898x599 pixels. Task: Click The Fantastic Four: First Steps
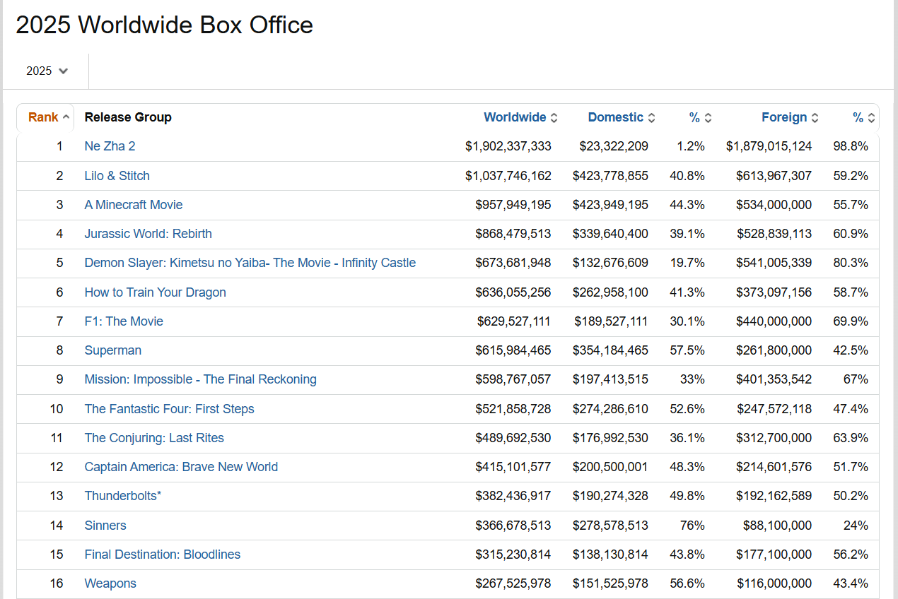pyautogui.click(x=169, y=409)
